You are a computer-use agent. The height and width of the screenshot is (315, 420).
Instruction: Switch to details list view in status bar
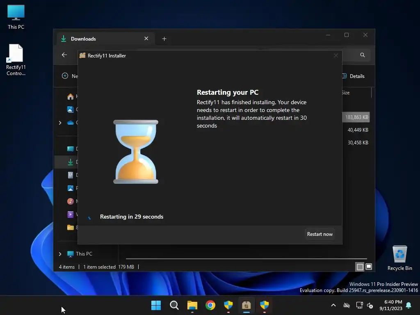pyautogui.click(x=360, y=267)
